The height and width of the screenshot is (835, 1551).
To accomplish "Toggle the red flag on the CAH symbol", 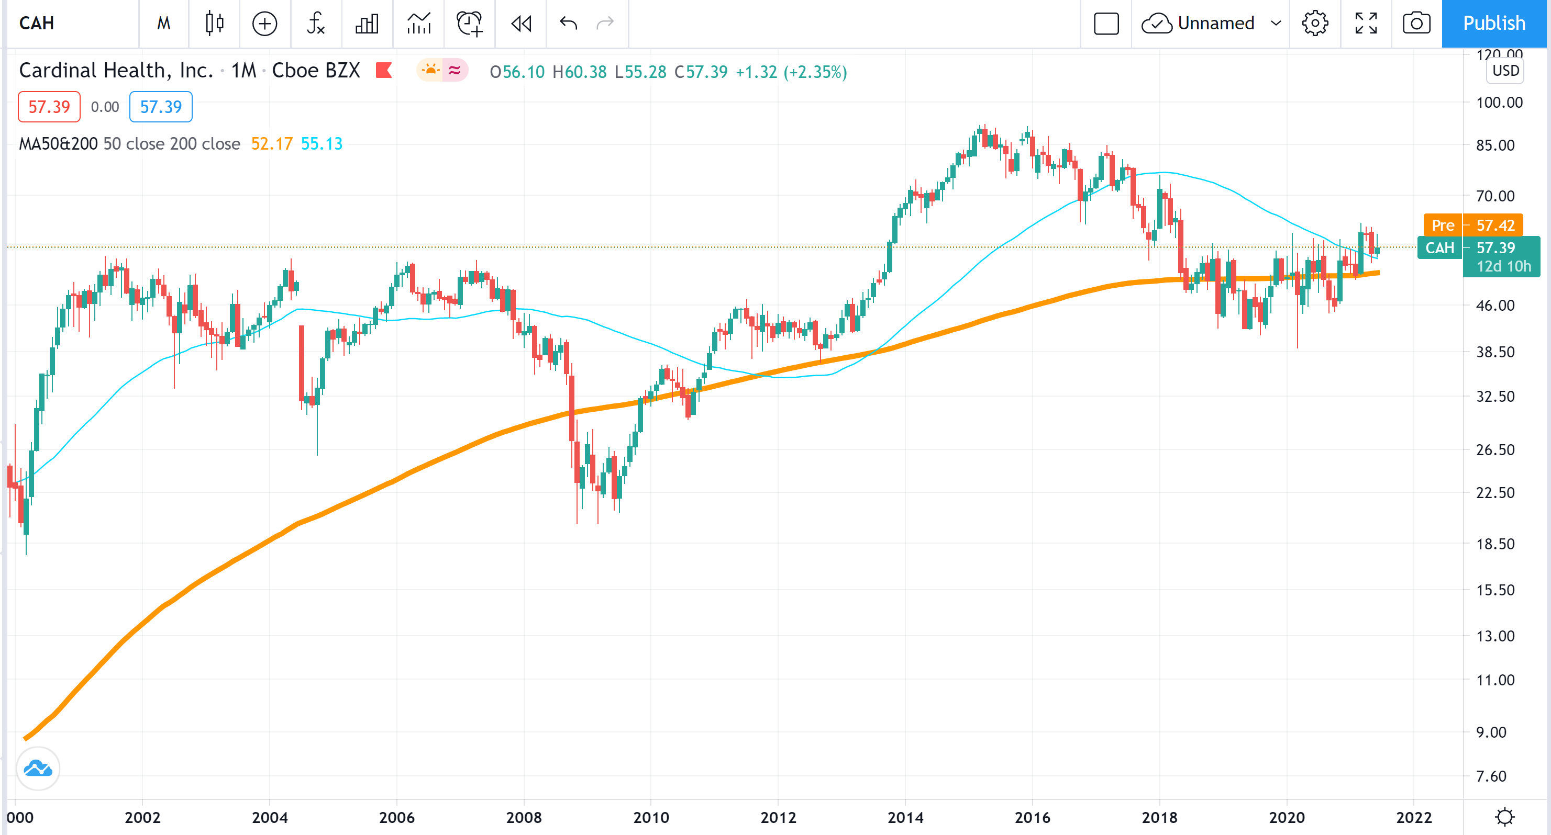I will tap(383, 71).
